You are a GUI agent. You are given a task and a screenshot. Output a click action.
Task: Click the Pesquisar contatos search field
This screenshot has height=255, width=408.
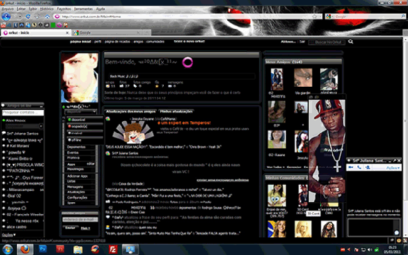click(23, 112)
